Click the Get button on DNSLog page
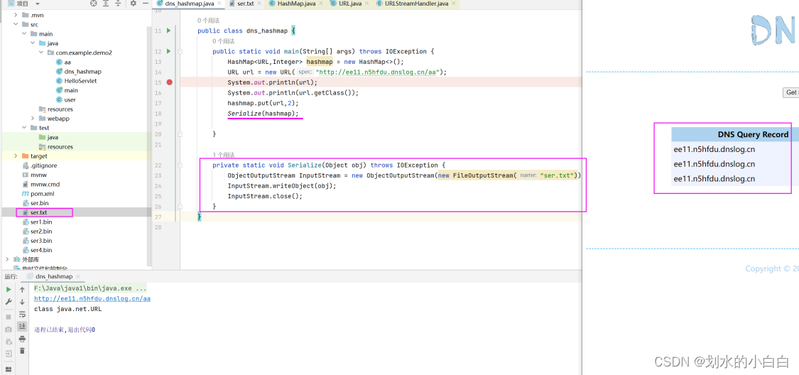 click(x=791, y=92)
